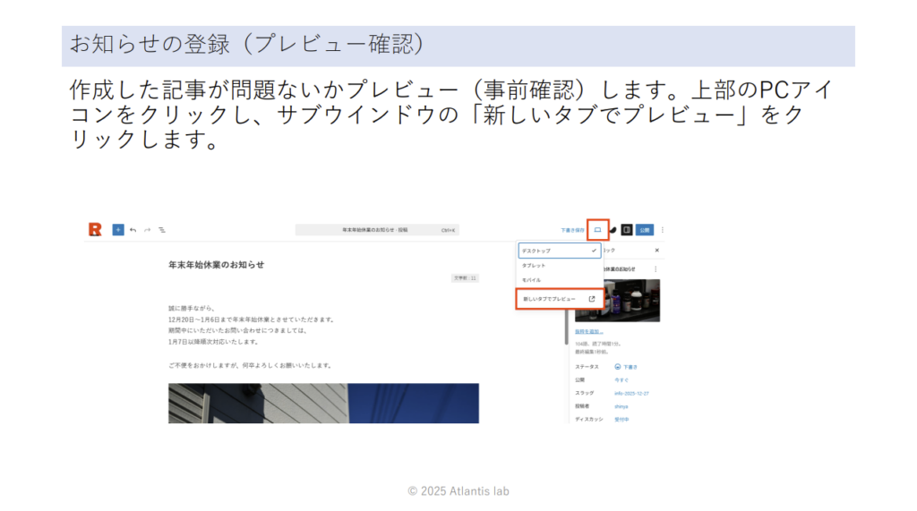Screen dimensions: 917x511
Task: Undo the last edit
Action: coord(133,230)
